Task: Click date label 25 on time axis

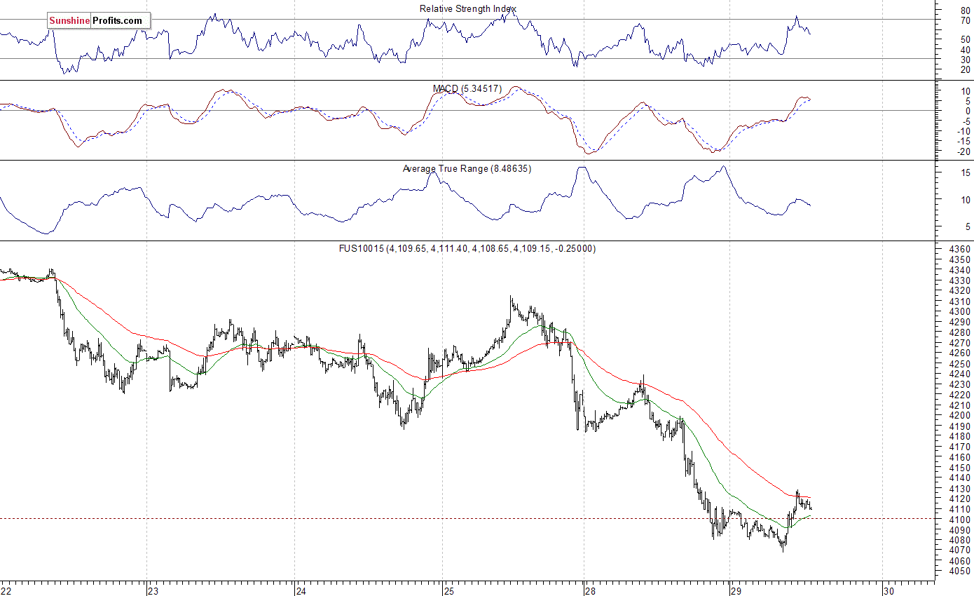Action: coord(448,590)
